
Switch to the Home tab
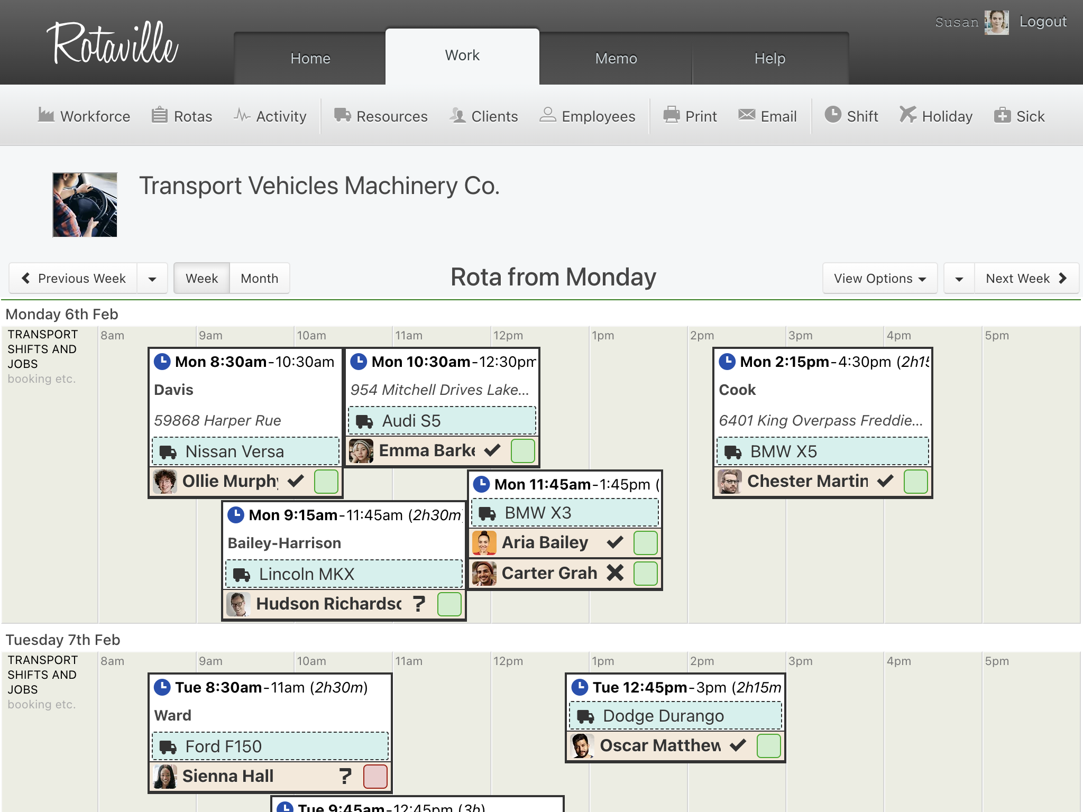point(310,58)
